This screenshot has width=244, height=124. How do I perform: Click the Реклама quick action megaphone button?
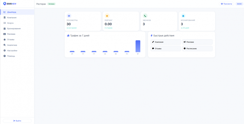pos(197,42)
